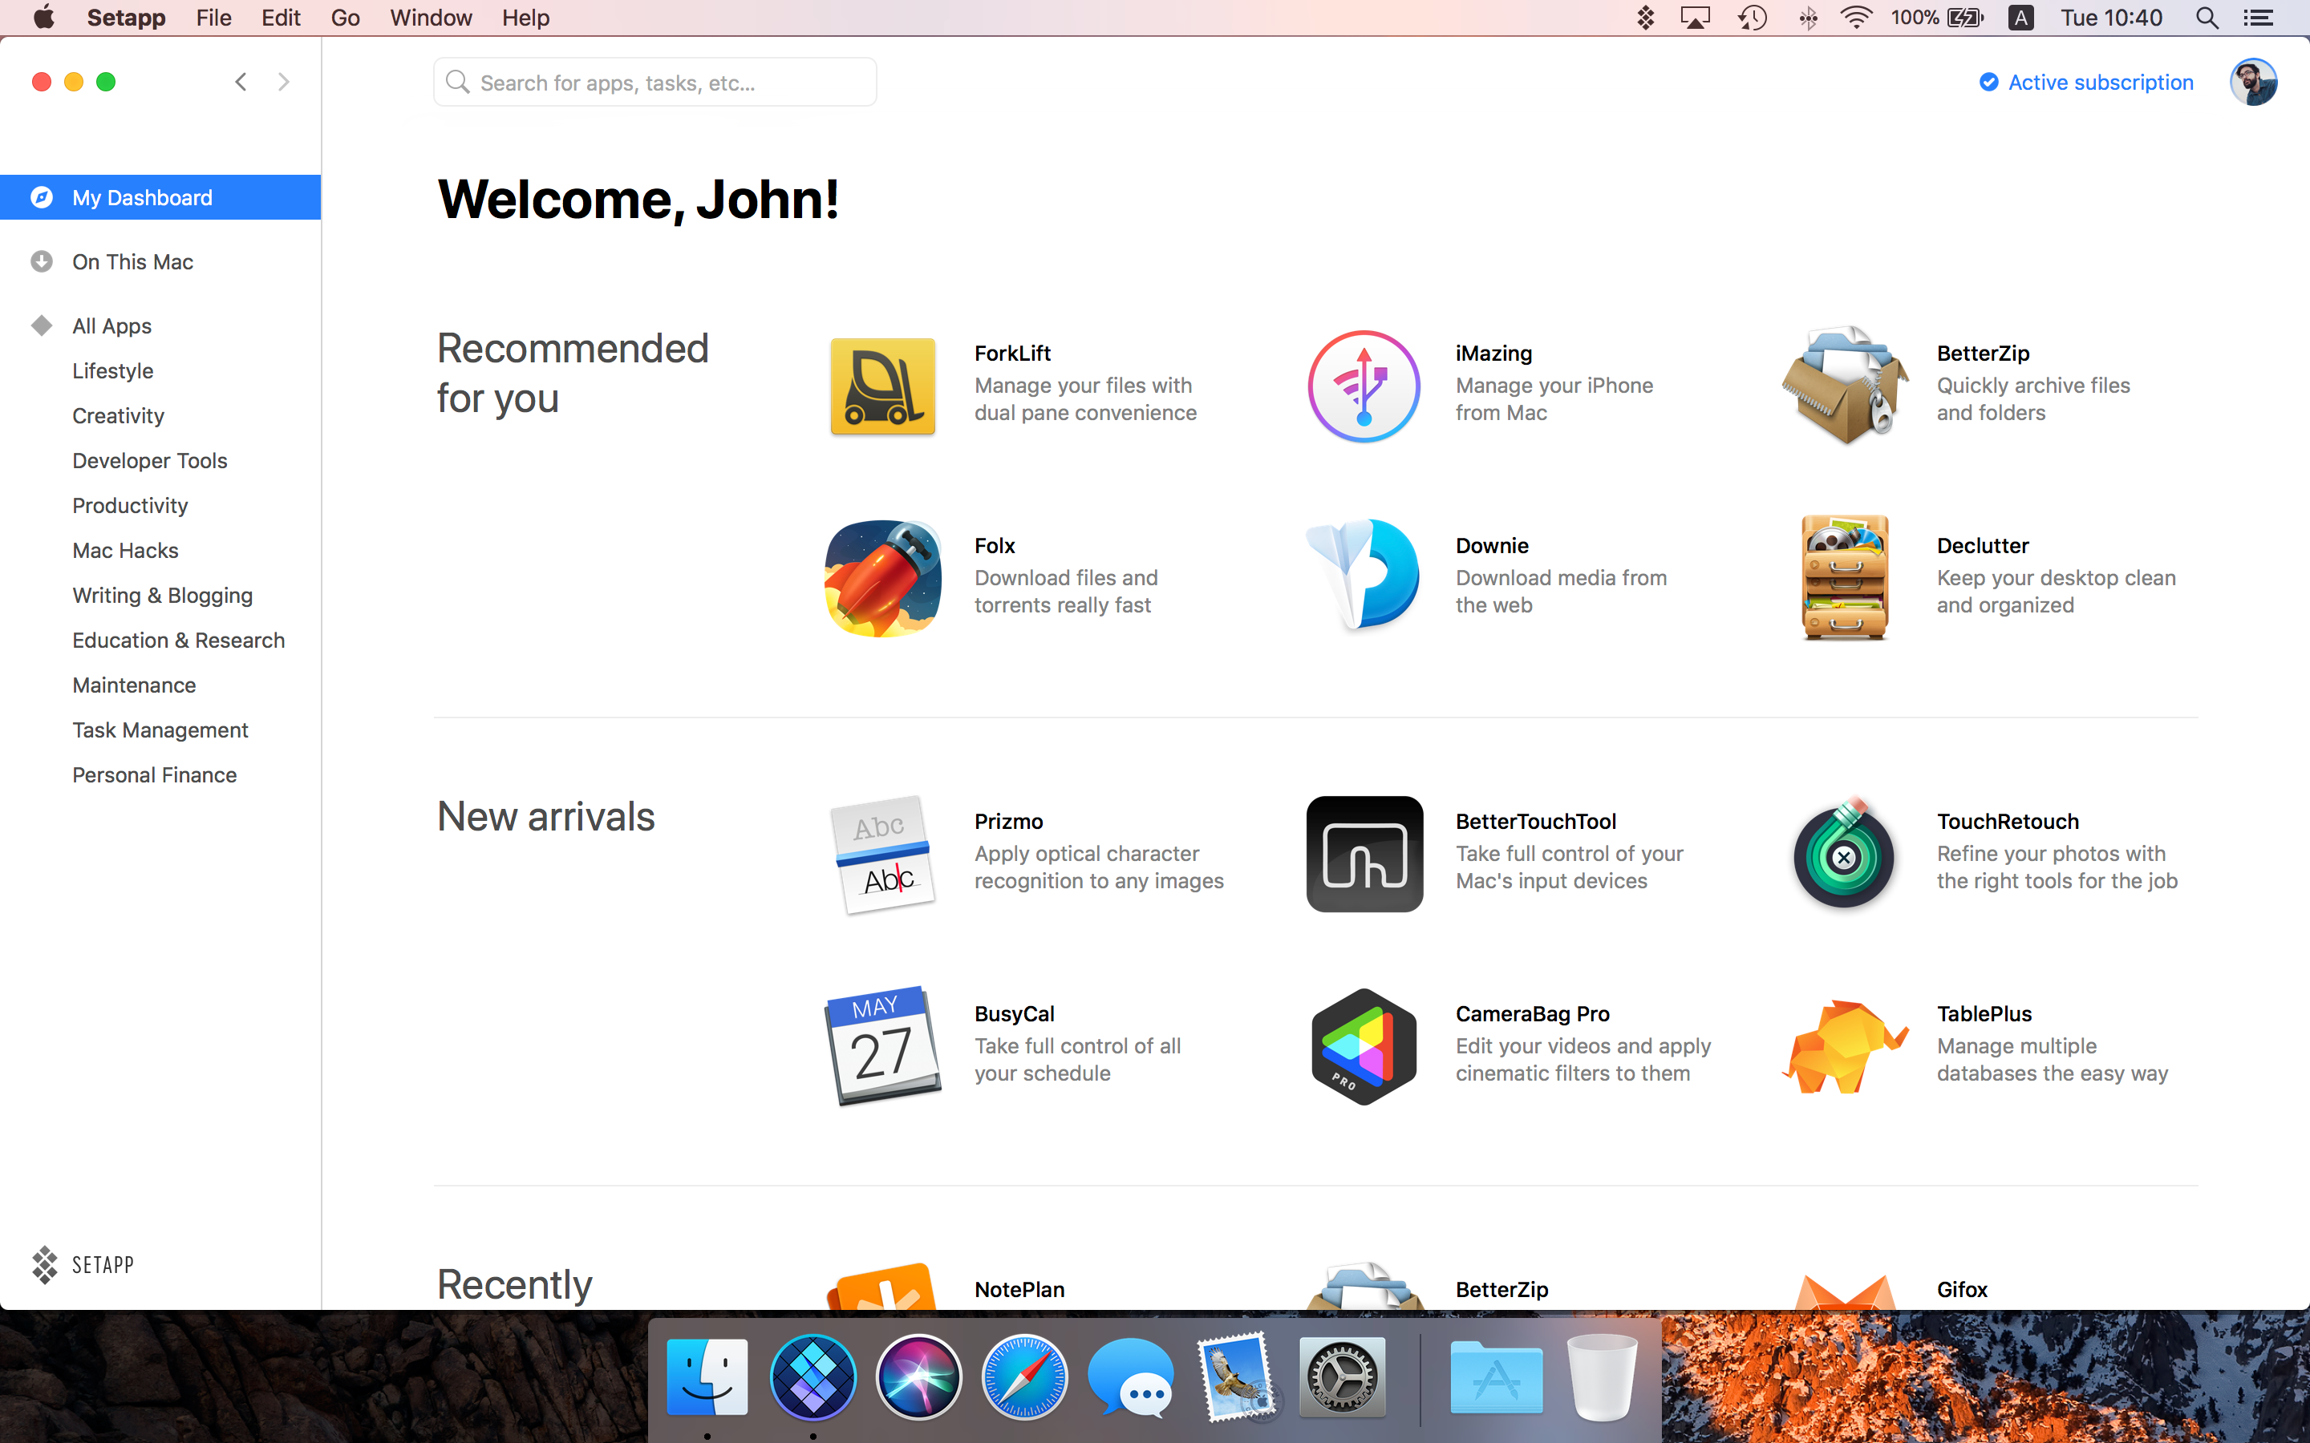
Task: Open the Maintenance category
Action: click(134, 685)
